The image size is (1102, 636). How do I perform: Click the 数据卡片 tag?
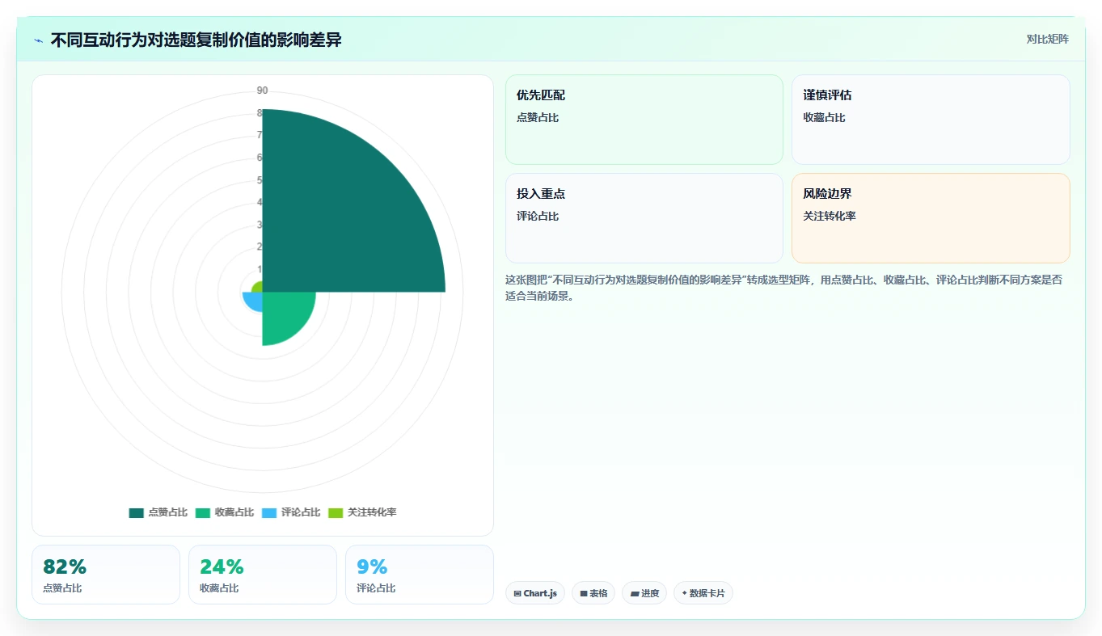click(x=703, y=593)
